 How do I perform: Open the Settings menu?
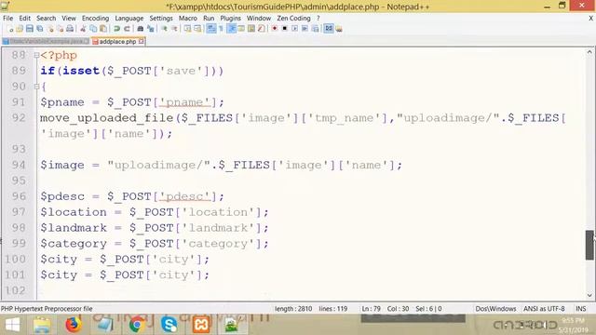pos(161,19)
